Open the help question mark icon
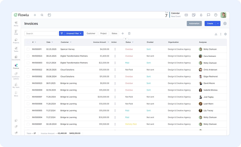 [216, 15]
